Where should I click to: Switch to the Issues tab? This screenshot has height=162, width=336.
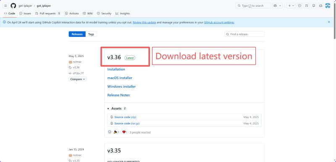click(x=25, y=13)
